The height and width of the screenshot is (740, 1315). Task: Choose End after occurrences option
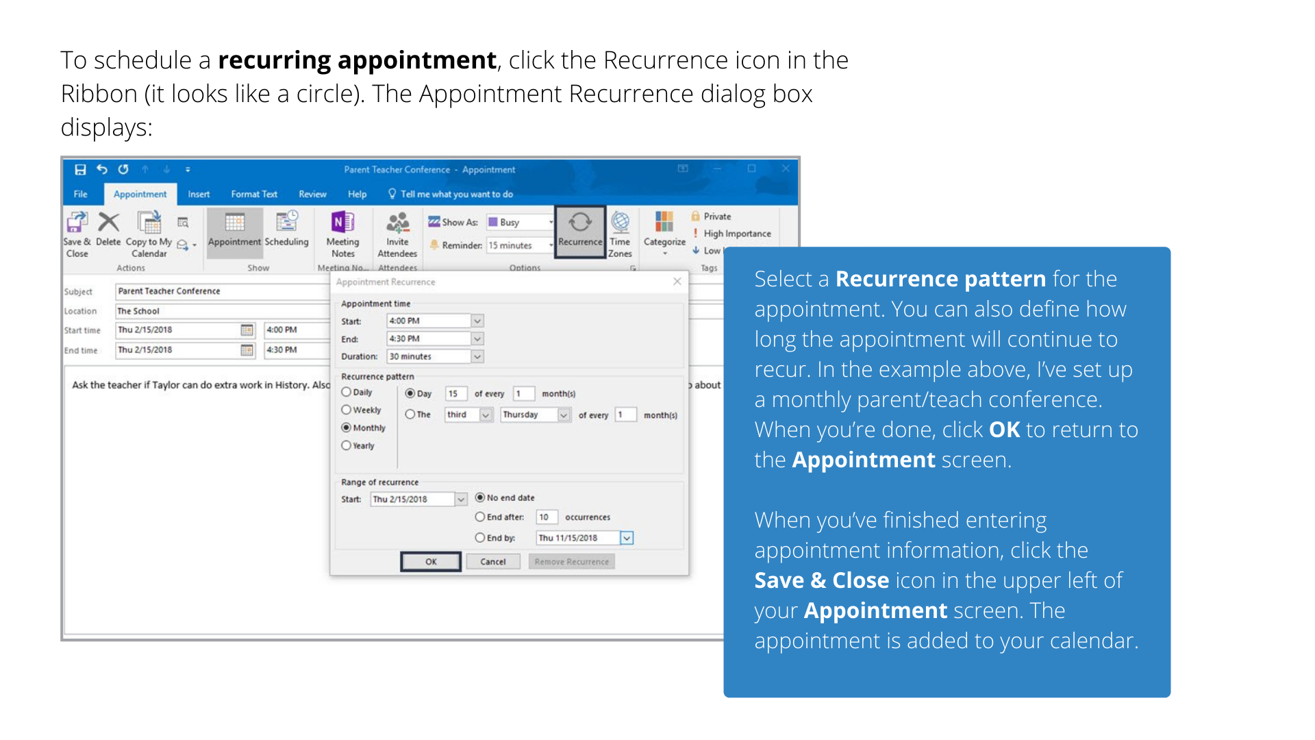pos(480,517)
